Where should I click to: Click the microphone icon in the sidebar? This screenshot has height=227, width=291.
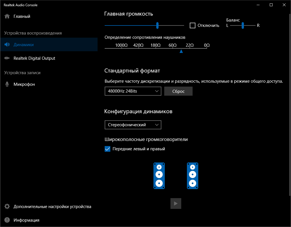[x=7, y=84]
